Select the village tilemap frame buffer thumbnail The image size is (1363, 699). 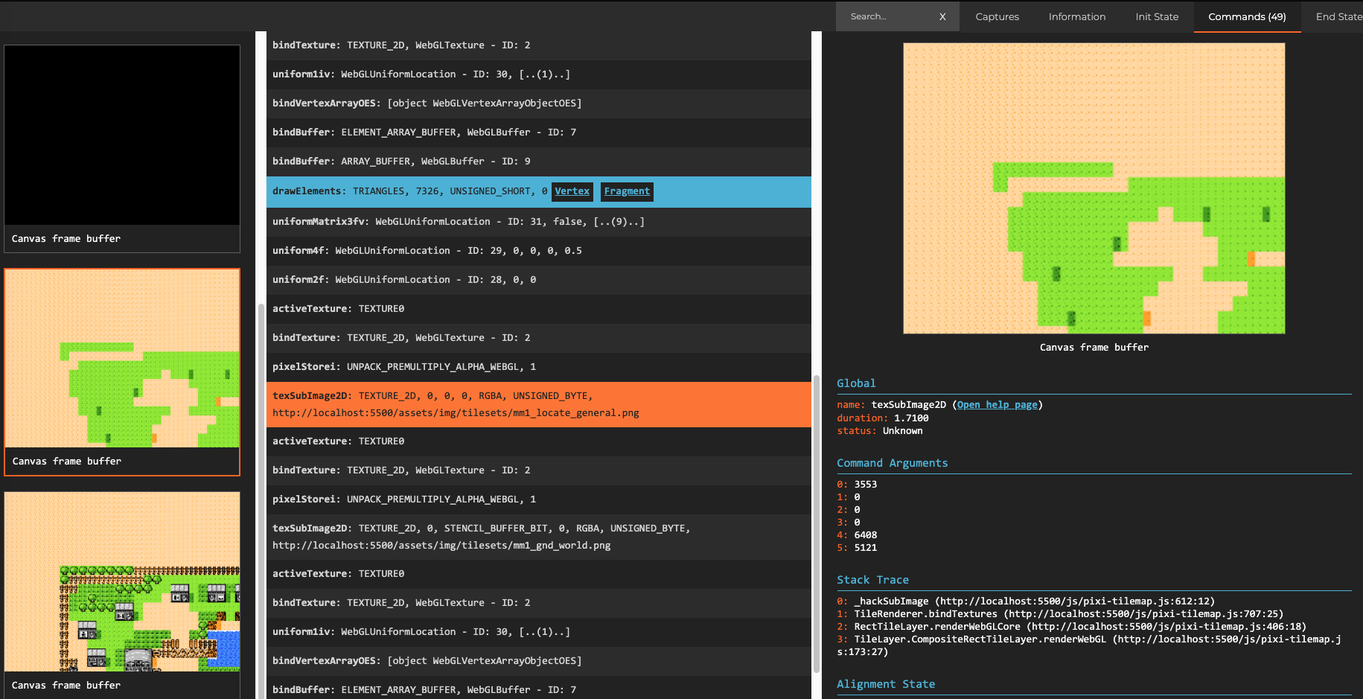click(x=122, y=581)
